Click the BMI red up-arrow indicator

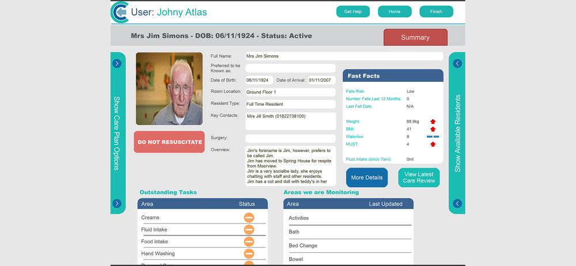click(433, 129)
